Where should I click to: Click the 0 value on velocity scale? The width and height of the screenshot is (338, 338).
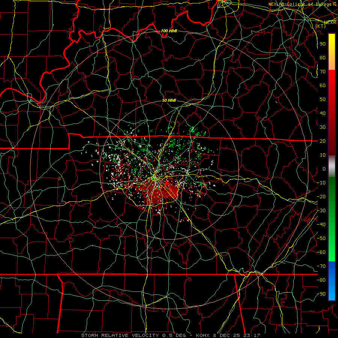tap(324, 169)
